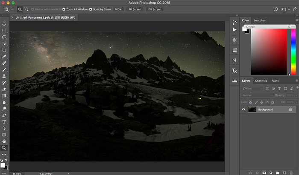299x175 pixels.
Task: Click the Fill Screen button
Action: tap(154, 9)
